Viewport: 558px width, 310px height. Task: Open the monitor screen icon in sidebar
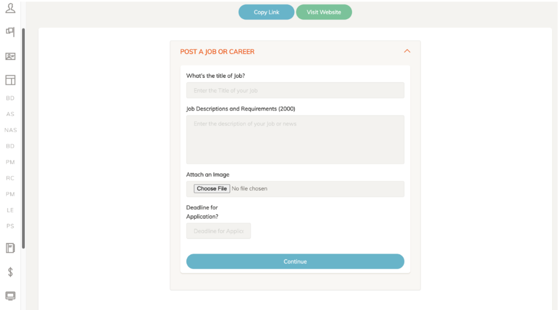pyautogui.click(x=10, y=296)
